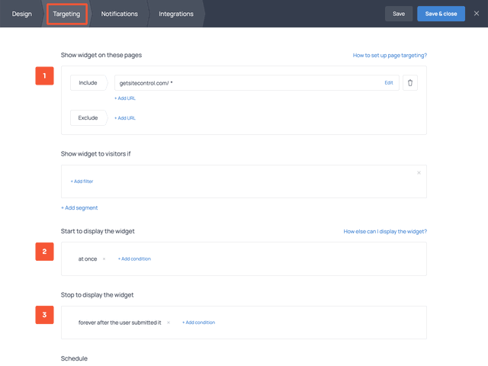Remove the 'at once' start condition

click(104, 259)
